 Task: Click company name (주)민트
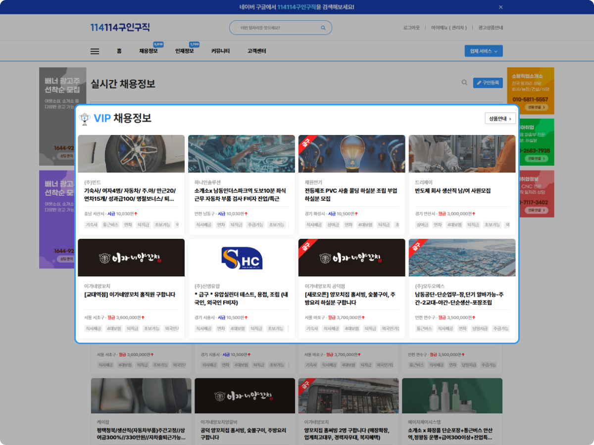tap(93, 182)
